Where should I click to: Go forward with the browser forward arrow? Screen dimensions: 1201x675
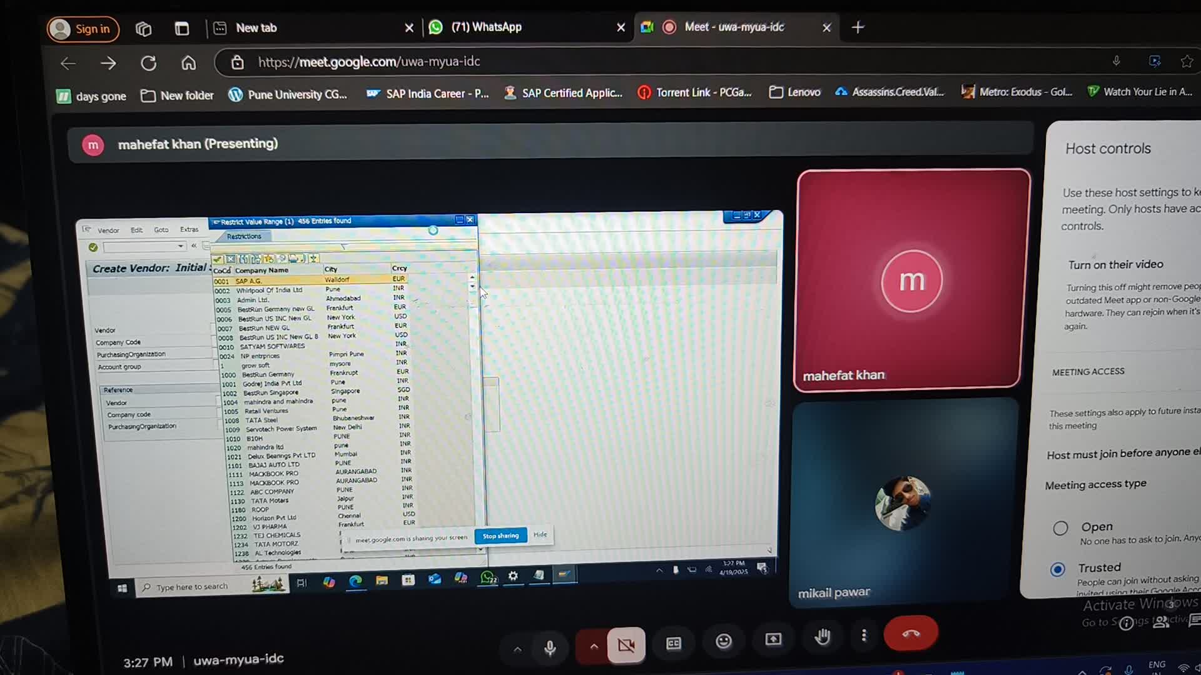108,63
